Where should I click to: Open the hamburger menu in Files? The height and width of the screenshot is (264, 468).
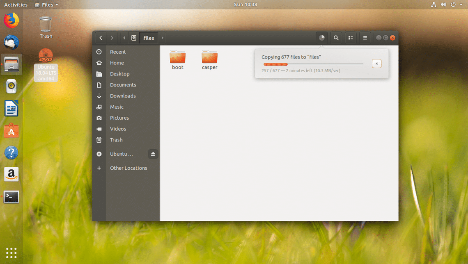tap(365, 38)
